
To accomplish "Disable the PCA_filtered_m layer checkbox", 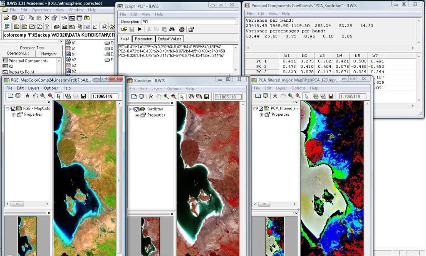I will [x=260, y=108].
